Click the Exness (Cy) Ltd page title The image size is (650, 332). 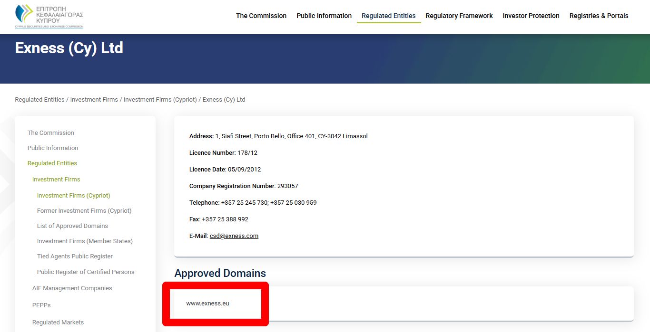coord(69,48)
